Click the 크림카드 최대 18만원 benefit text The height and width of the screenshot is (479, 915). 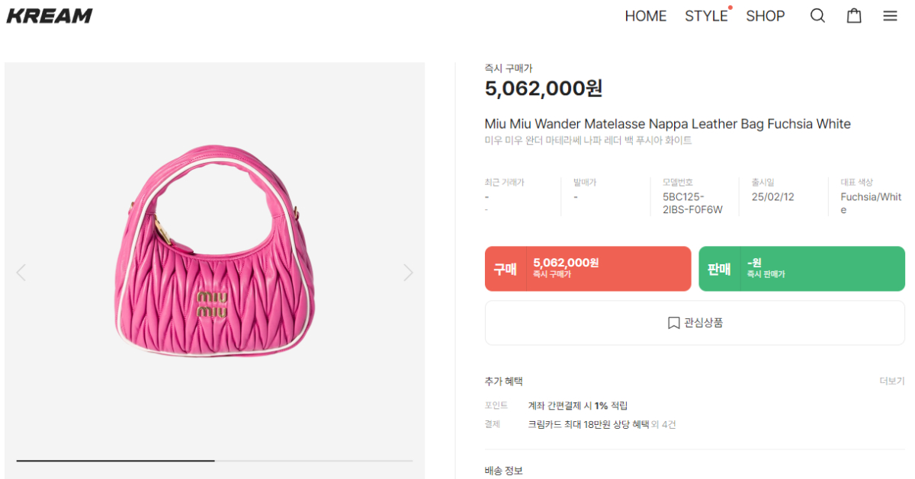pos(588,424)
